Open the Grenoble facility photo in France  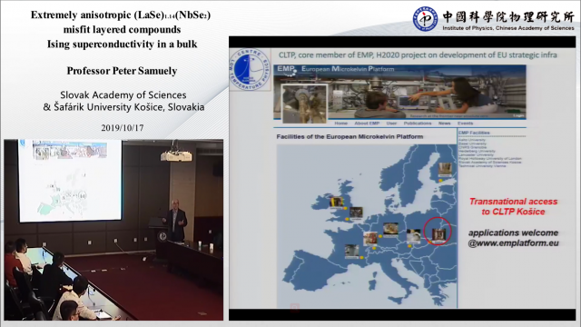pos(351,251)
